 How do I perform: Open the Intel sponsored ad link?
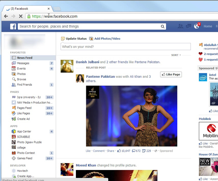point(212,75)
